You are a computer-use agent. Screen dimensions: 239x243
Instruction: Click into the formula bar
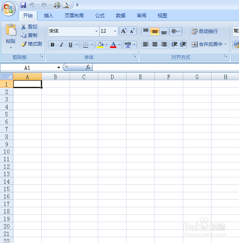coord(166,67)
